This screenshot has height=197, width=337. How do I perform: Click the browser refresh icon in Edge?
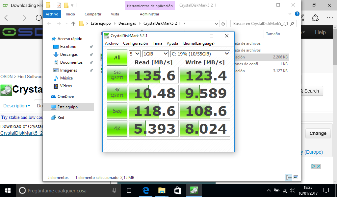point(39,18)
